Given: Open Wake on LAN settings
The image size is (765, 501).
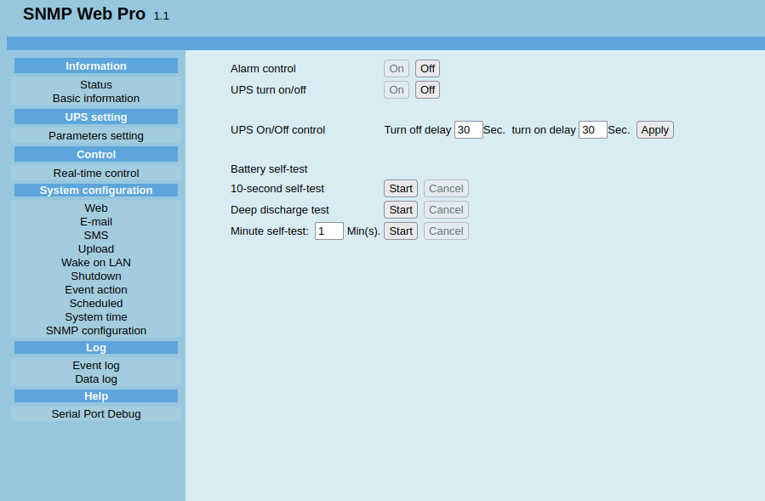Looking at the screenshot, I should [96, 263].
